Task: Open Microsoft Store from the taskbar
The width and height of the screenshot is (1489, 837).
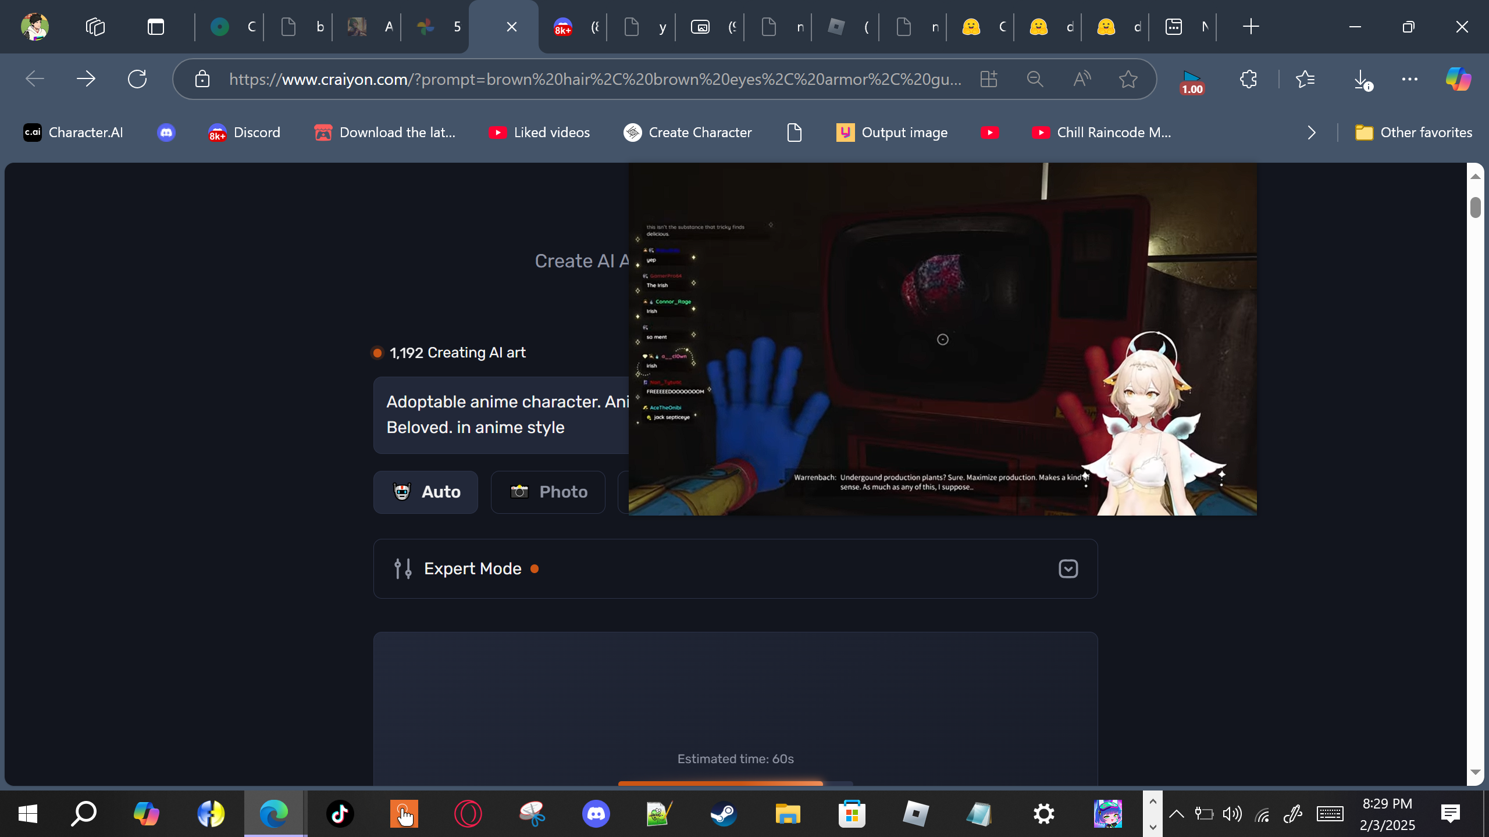Action: click(852, 814)
